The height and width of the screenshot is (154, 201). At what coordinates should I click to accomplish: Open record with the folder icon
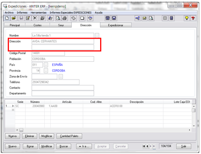click(14, 18)
